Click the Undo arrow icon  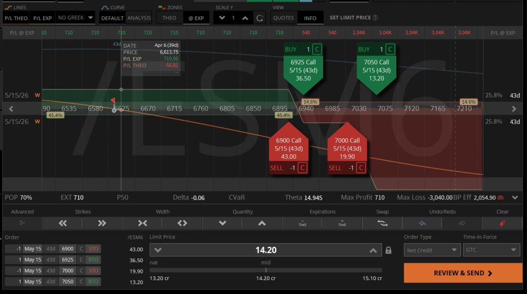(422, 223)
